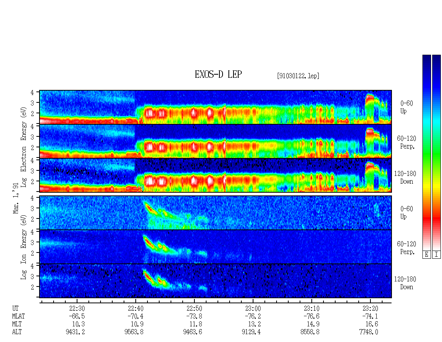
Task: Select the 23:20 UT tick label
Action: click(370, 308)
